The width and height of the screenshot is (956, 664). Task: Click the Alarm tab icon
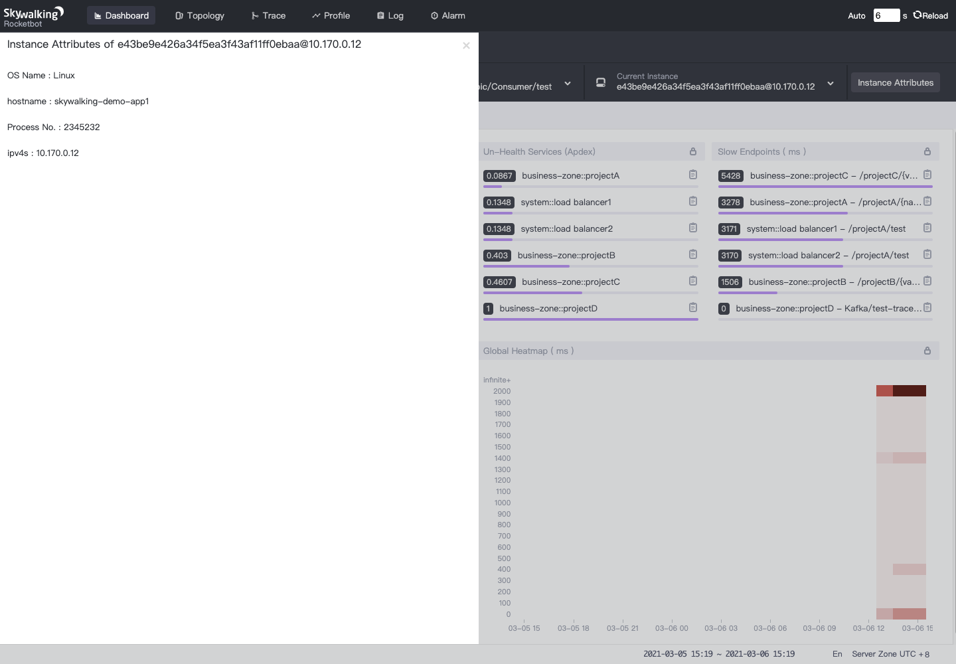(x=434, y=16)
